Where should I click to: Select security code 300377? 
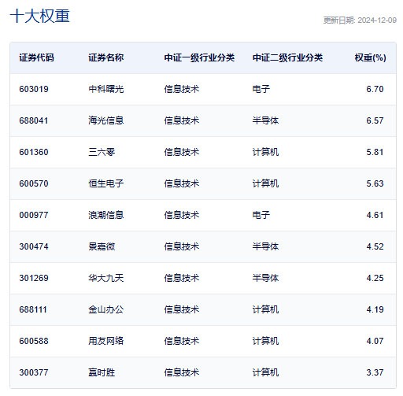(x=34, y=372)
